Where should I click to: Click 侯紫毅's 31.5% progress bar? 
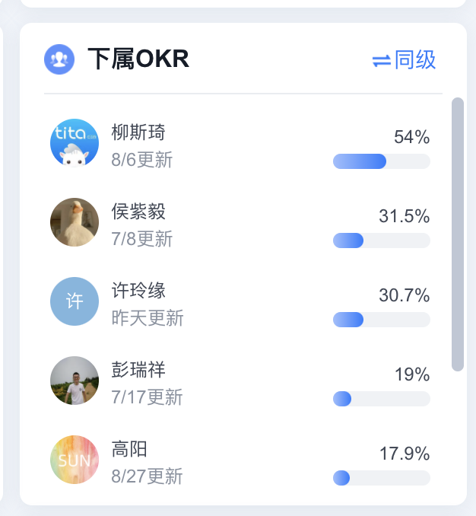(382, 240)
